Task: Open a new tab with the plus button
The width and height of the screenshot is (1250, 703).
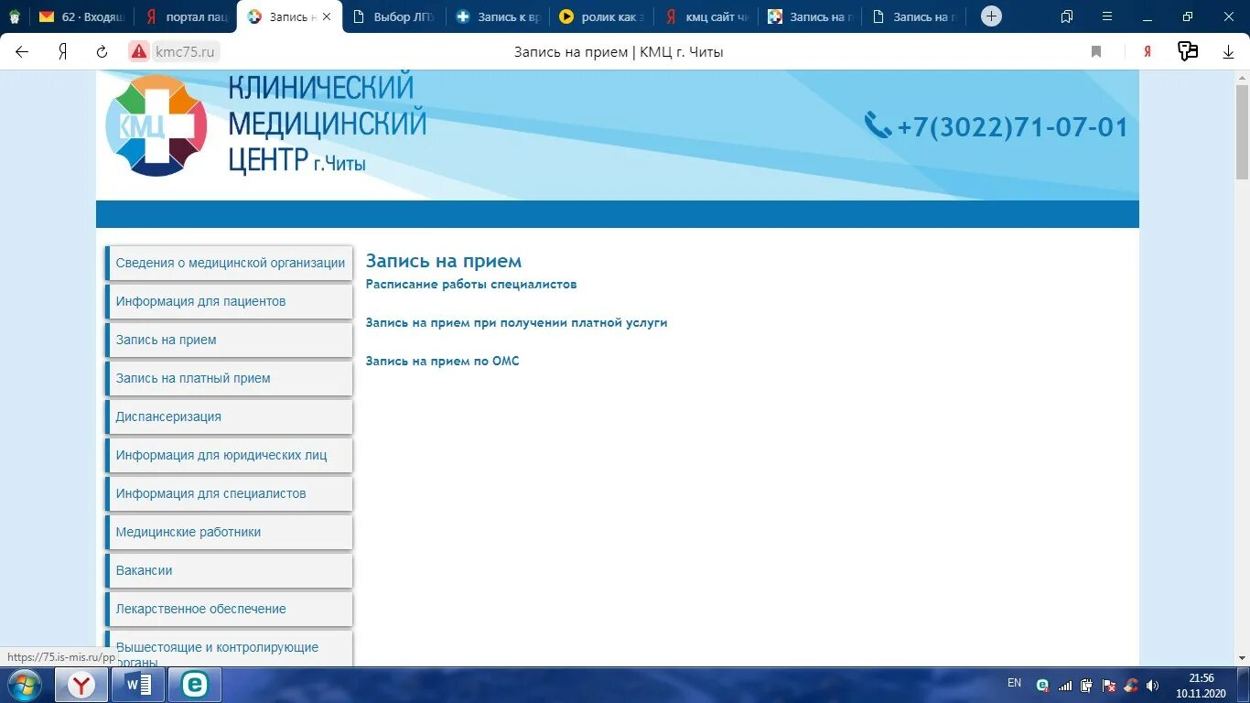Action: [990, 16]
